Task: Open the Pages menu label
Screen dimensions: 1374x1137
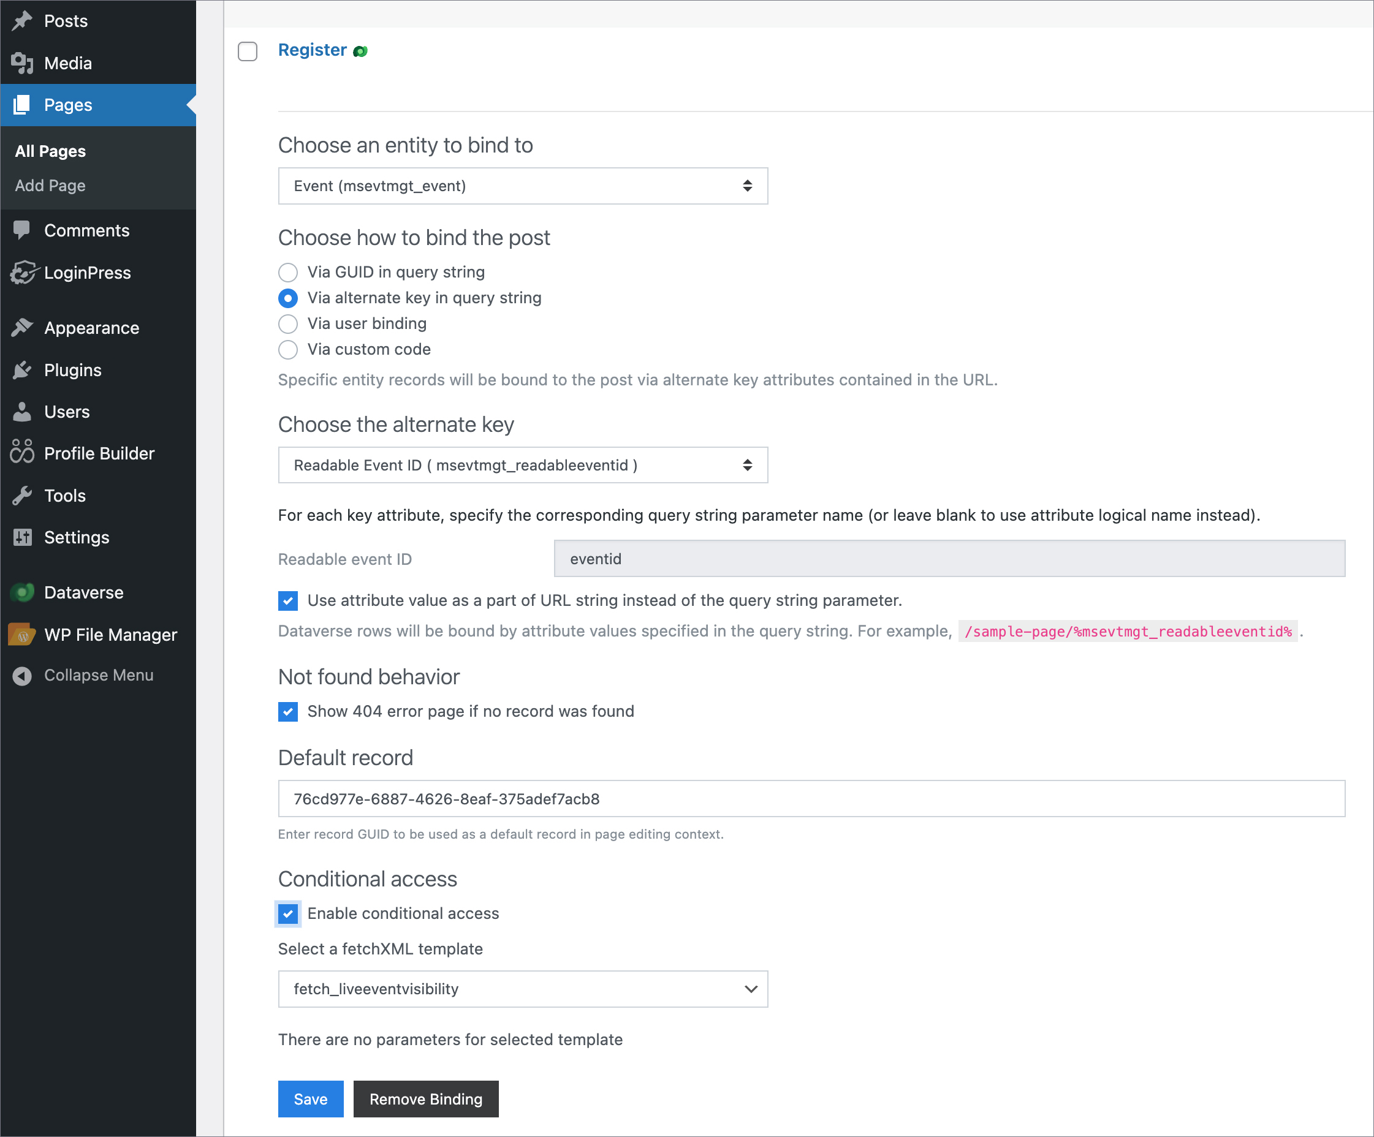Action: tap(68, 105)
